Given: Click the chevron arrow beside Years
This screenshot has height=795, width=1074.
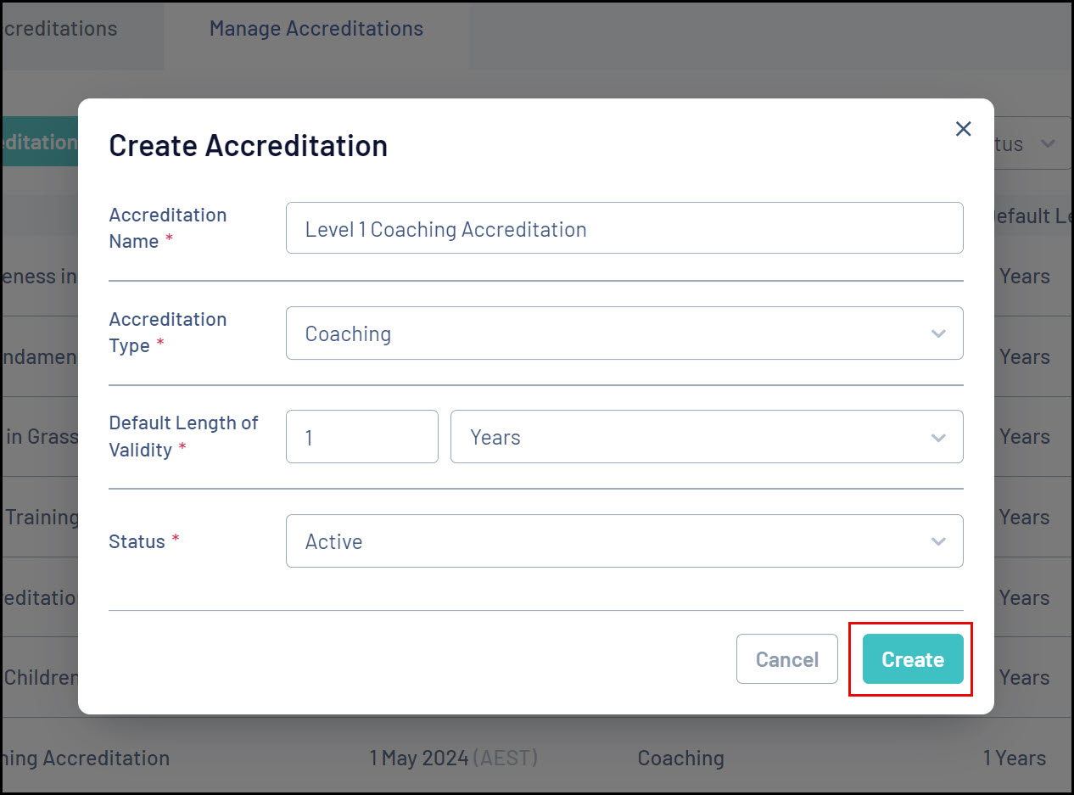Looking at the screenshot, I should click(x=938, y=438).
